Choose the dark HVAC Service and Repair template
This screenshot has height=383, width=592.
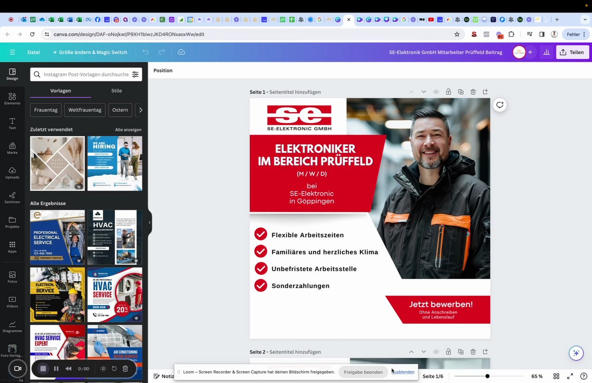pyautogui.click(x=115, y=237)
